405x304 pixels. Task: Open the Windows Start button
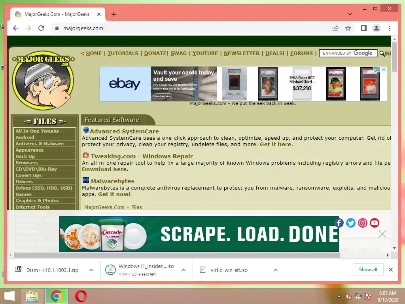point(9,296)
